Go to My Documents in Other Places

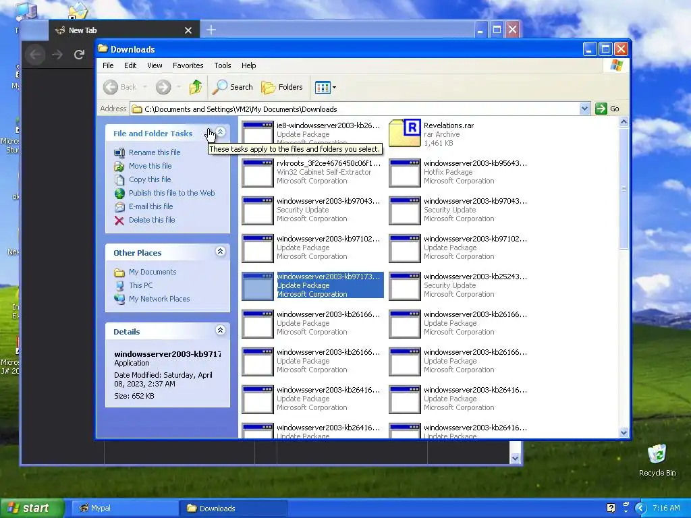point(153,272)
